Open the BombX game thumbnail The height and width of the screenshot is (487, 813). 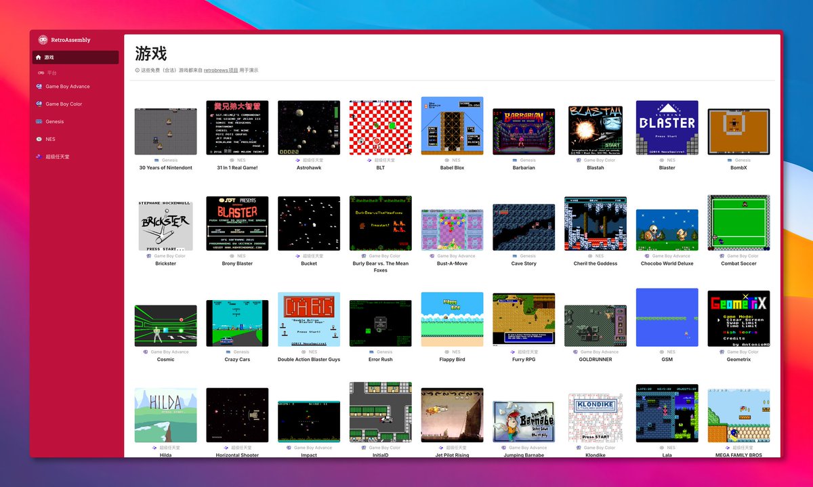pyautogui.click(x=738, y=132)
